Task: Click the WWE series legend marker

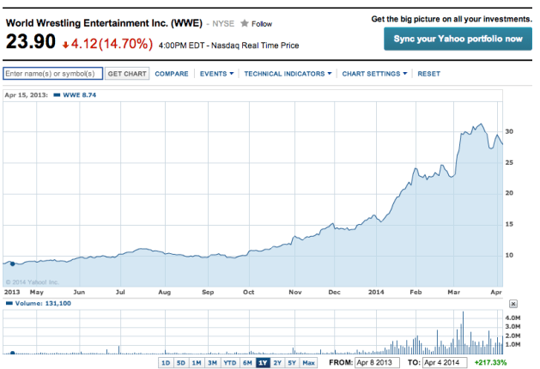Action: 57,94
